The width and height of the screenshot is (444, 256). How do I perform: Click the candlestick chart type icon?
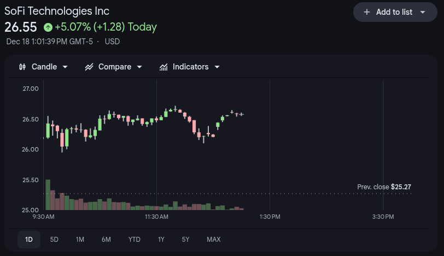click(x=22, y=67)
